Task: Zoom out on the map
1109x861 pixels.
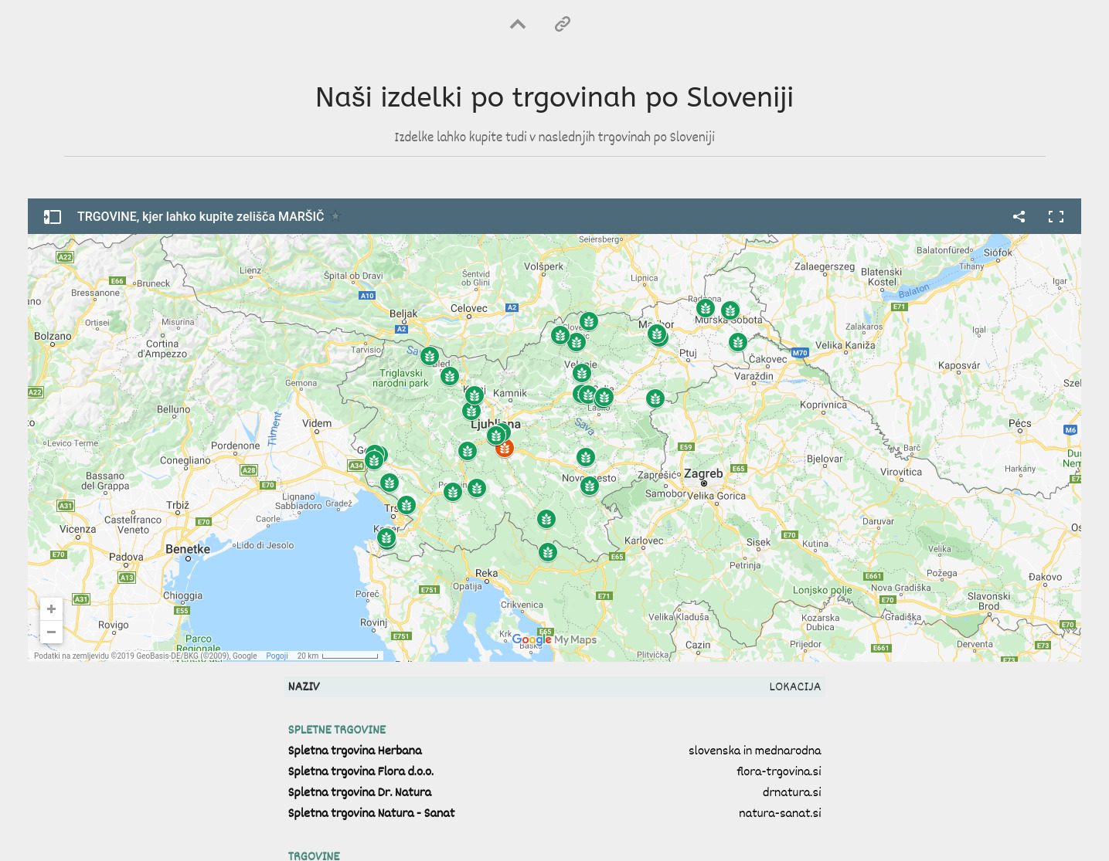Action: (51, 632)
